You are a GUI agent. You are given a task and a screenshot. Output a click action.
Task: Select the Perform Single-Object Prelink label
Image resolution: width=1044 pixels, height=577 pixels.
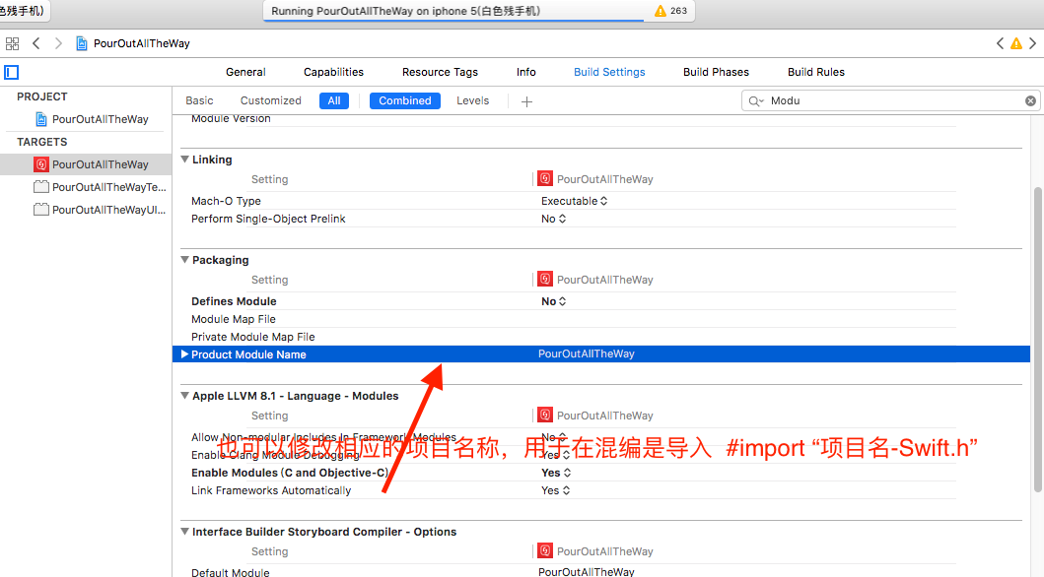click(x=268, y=219)
